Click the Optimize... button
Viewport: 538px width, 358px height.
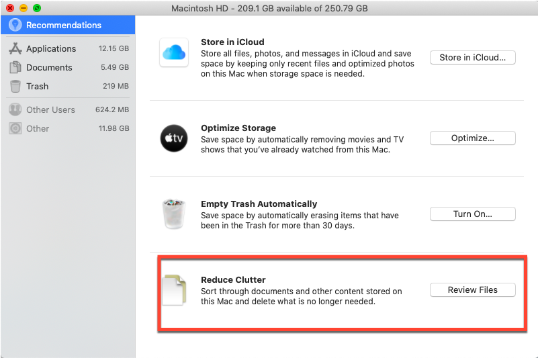[472, 138]
